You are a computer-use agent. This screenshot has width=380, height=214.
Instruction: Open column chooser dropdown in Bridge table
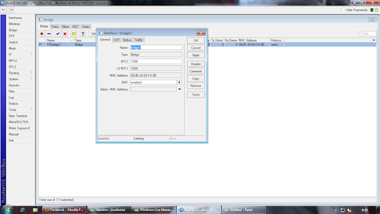point(374,40)
